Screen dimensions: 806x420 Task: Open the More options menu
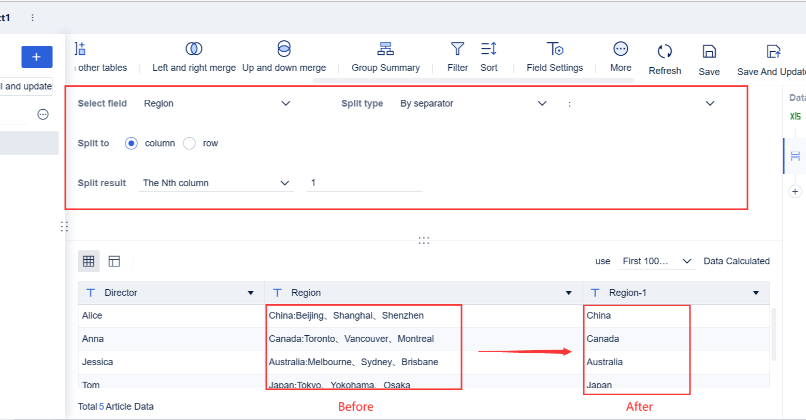tap(621, 49)
